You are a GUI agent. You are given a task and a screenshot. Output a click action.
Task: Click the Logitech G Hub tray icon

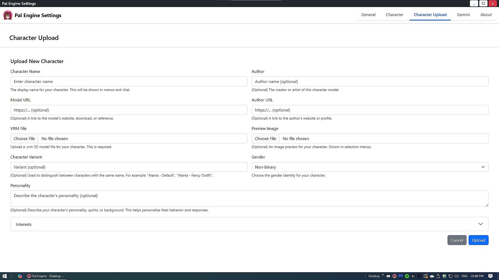(413, 276)
